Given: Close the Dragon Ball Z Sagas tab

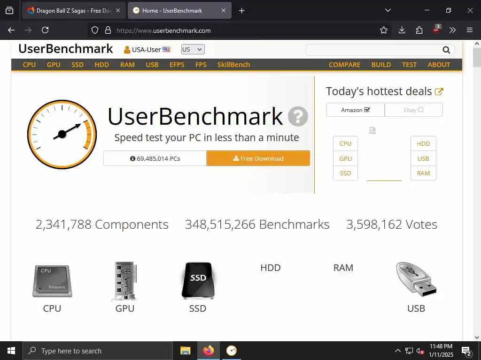Looking at the screenshot, I should (x=118, y=10).
